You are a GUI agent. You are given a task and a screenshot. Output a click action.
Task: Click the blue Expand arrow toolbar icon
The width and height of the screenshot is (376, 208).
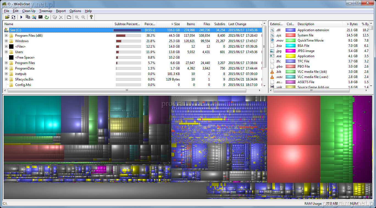[21, 17]
